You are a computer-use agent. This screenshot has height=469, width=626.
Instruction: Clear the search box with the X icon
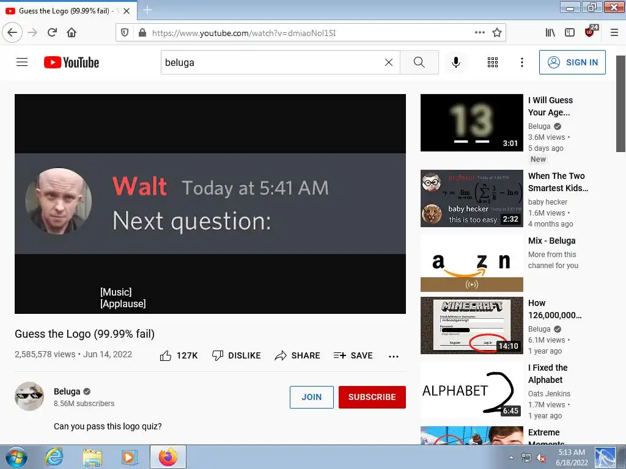tap(388, 62)
